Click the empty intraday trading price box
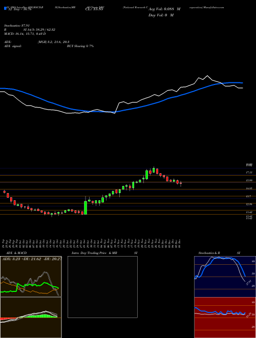The width and height of the screenshot is (256, 338). click(x=102, y=287)
